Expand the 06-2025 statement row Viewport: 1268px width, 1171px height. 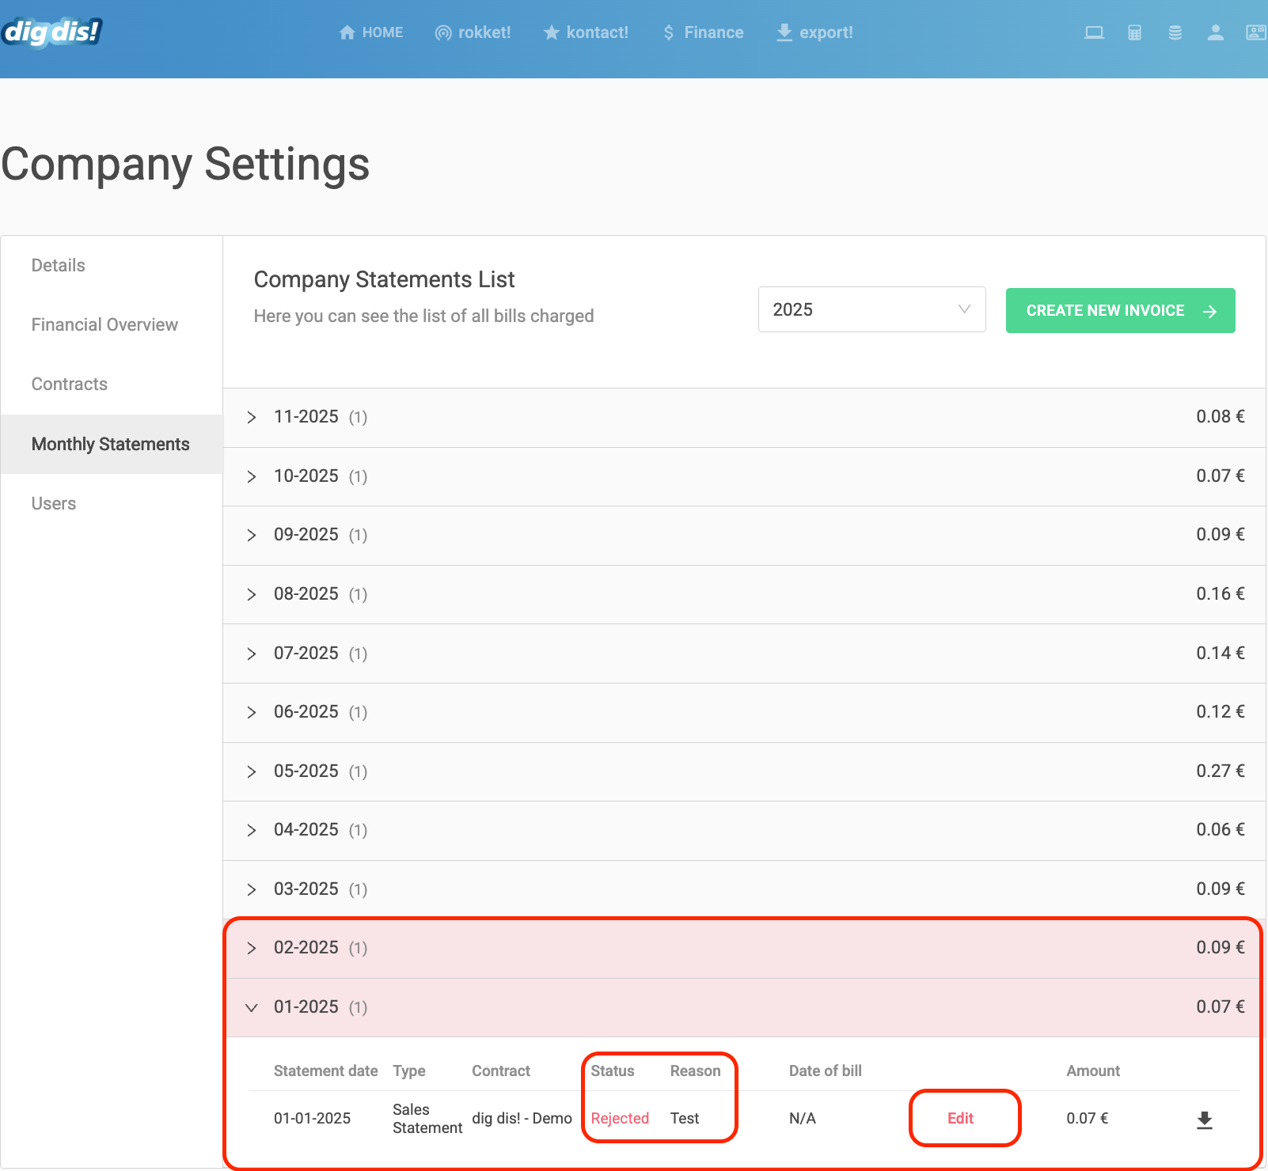click(744, 713)
